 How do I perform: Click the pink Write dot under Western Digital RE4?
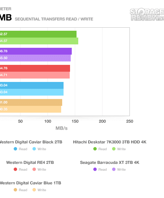pyautogui.click(x=34, y=169)
